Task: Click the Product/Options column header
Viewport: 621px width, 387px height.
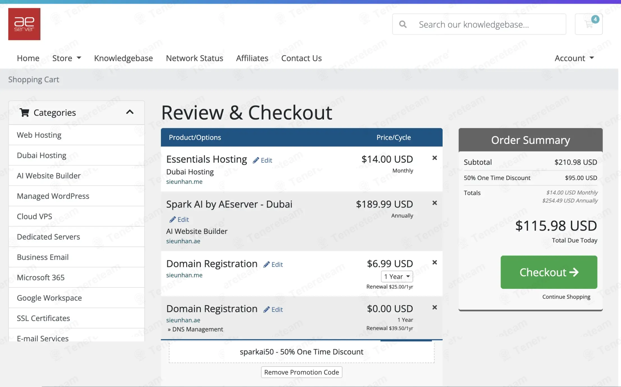Action: pos(195,137)
